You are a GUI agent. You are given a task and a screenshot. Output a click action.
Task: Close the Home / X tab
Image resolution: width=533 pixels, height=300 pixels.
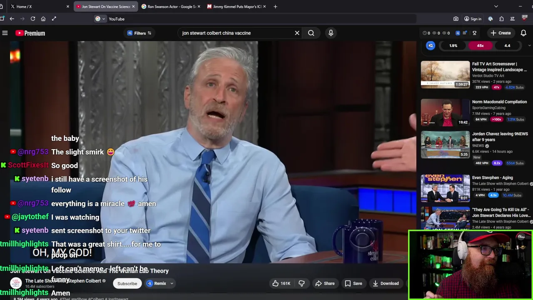[x=68, y=6]
